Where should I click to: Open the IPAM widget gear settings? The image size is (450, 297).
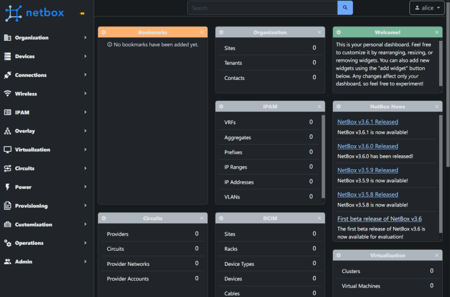[x=221, y=106]
